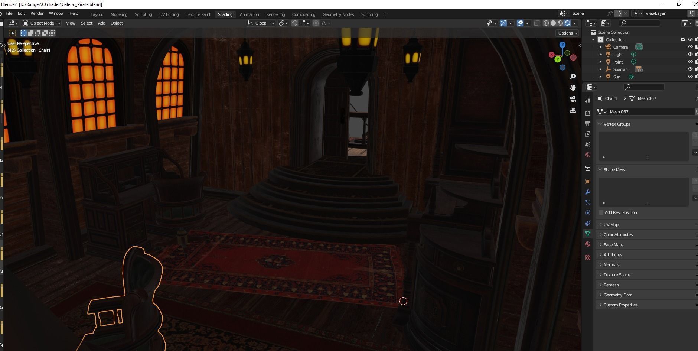The height and width of the screenshot is (351, 698).
Task: Open the Object Constraints tab
Action: tap(588, 223)
